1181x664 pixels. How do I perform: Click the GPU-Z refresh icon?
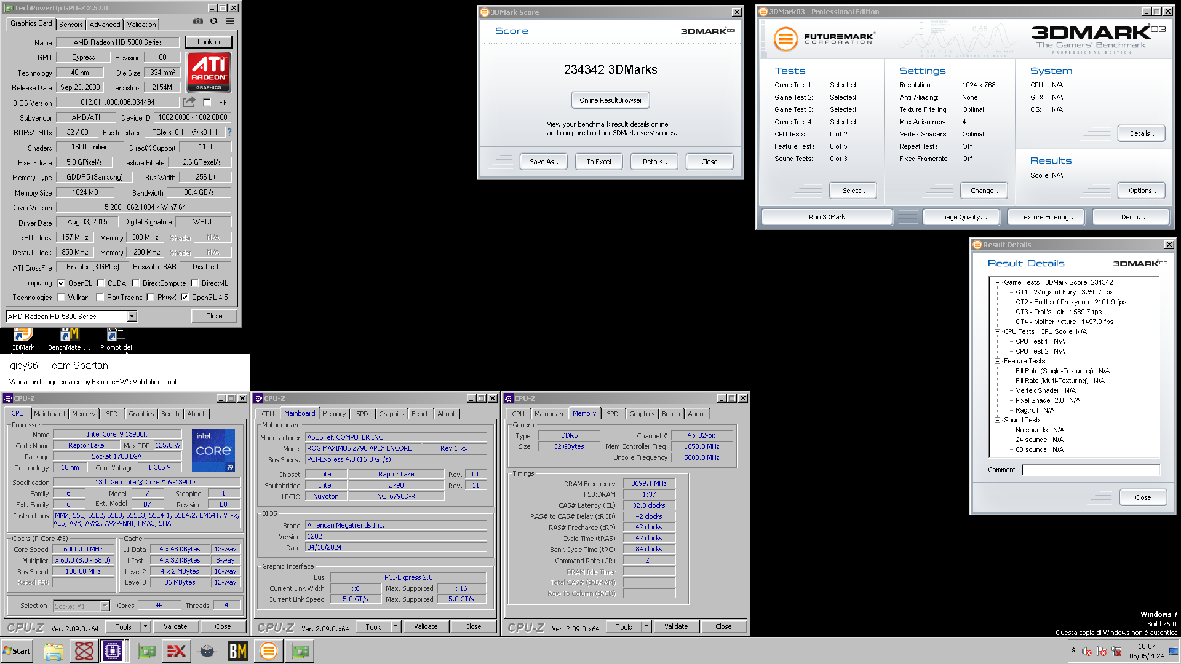213,21
